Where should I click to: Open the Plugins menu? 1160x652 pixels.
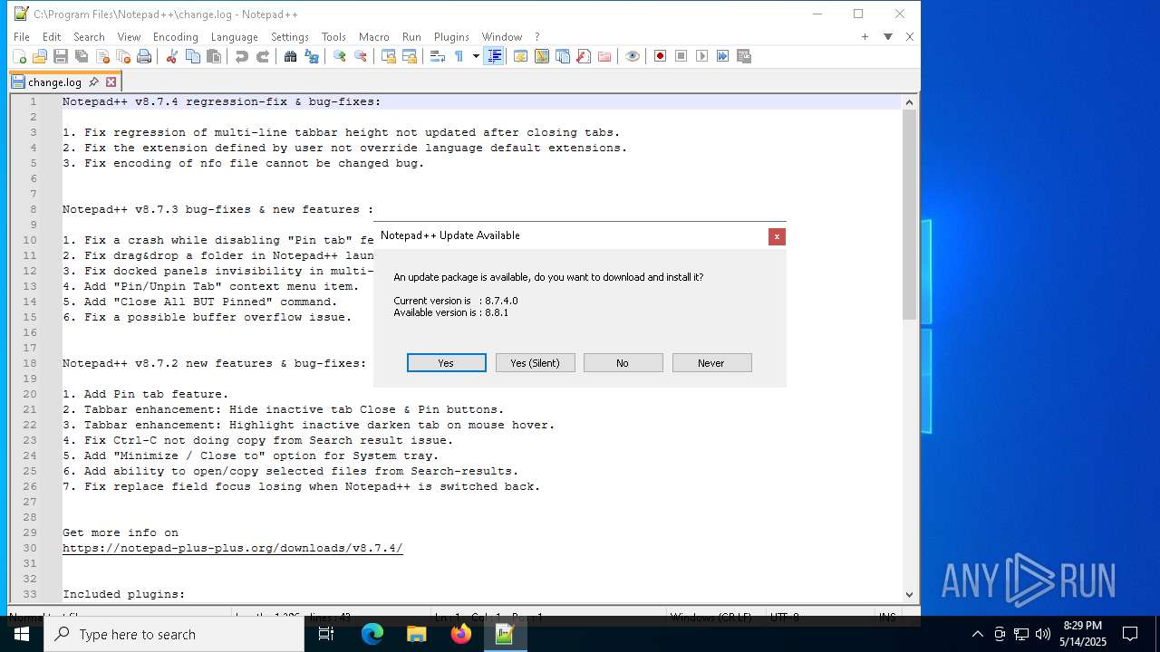451,37
